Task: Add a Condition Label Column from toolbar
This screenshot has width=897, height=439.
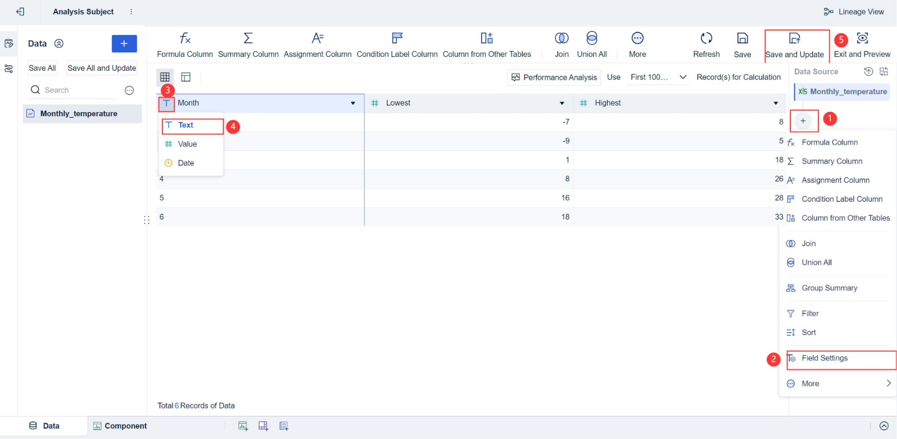Action: click(x=397, y=45)
